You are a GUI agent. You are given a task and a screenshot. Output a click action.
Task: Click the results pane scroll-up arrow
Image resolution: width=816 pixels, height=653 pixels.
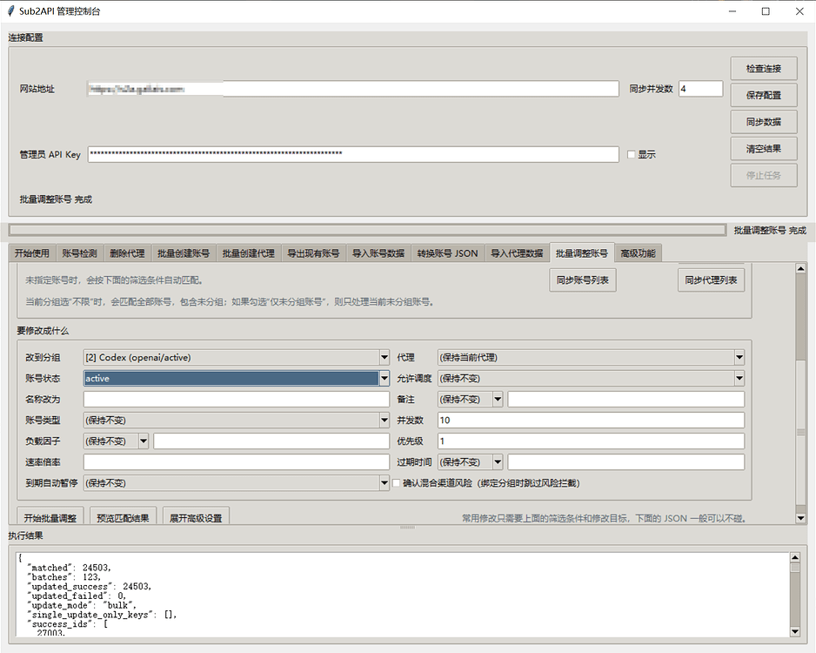click(794, 558)
